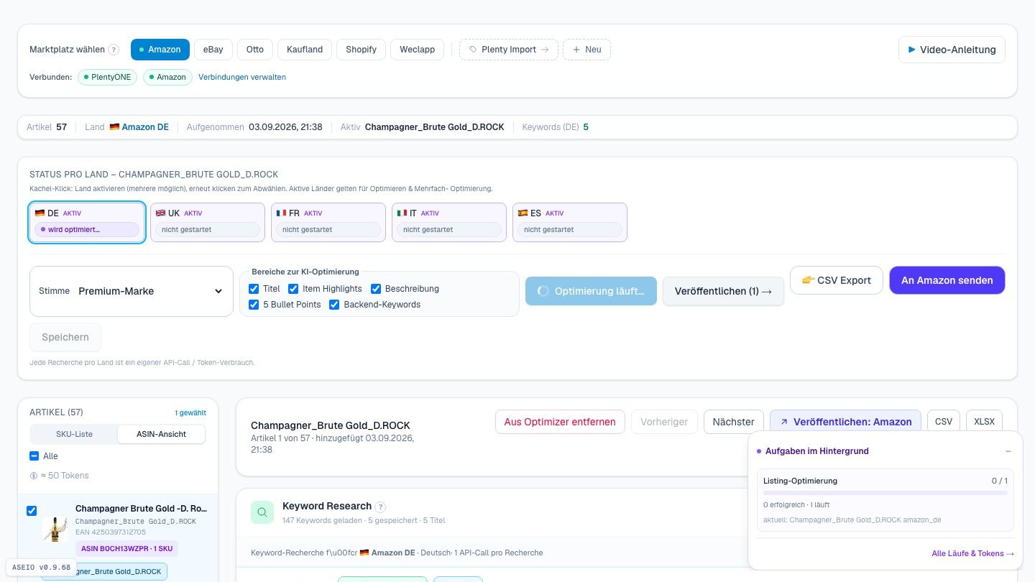Toggle the ES country tile
This screenshot has height=582, width=1035.
(x=570, y=222)
